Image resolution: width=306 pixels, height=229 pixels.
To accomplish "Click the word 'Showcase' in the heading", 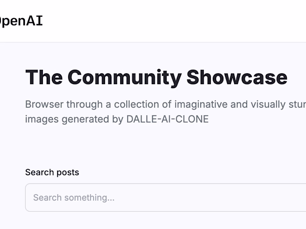I will 237,77.
